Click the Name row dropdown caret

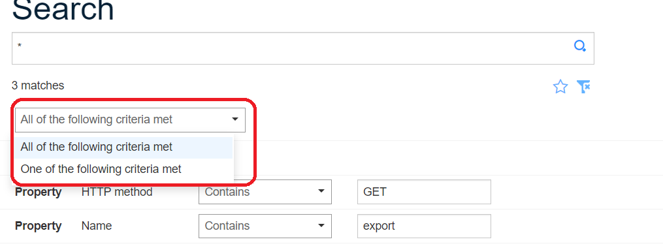coord(321,226)
